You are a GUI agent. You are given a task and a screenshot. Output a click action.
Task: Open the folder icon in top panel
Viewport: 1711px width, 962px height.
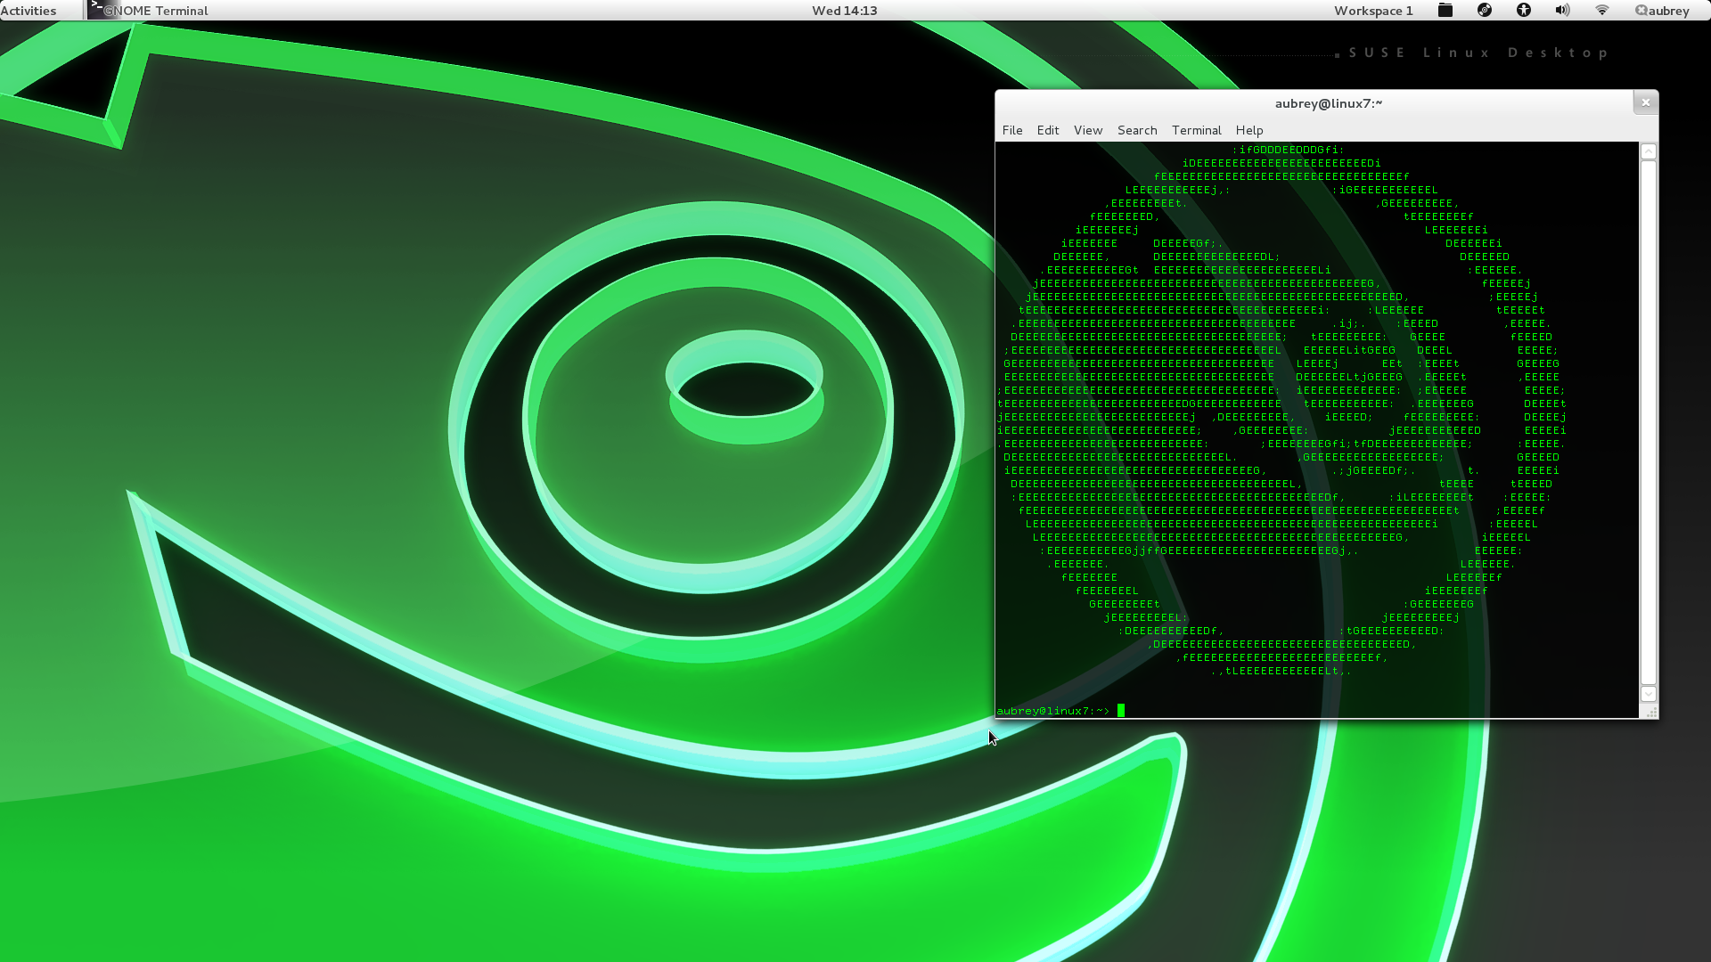(x=1445, y=11)
